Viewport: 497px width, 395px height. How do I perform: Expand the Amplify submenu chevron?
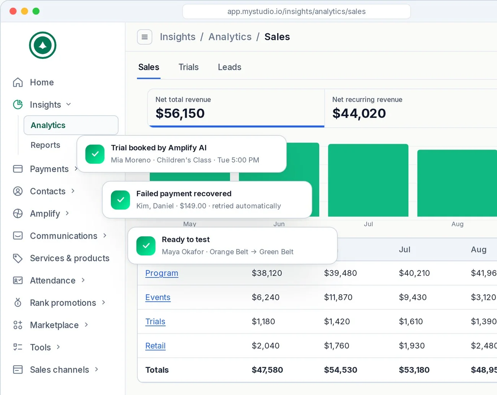(67, 213)
